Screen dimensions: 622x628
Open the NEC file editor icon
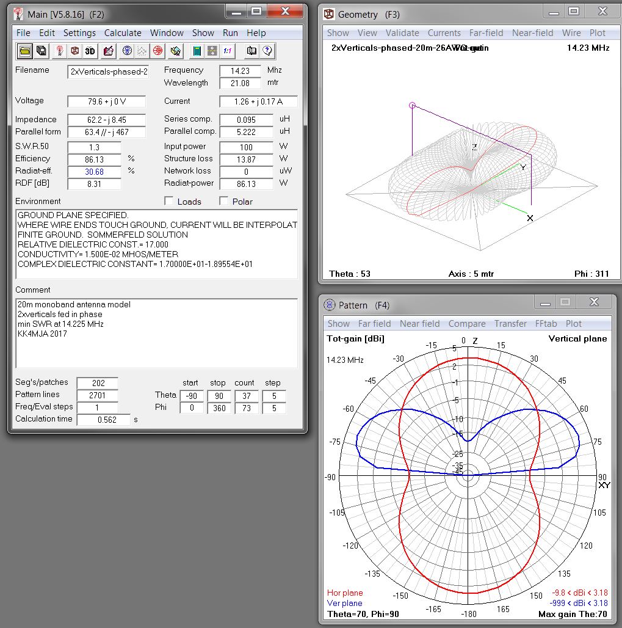coord(108,51)
